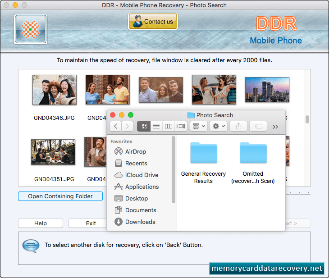Switch Finder to gallery view

tap(181, 126)
